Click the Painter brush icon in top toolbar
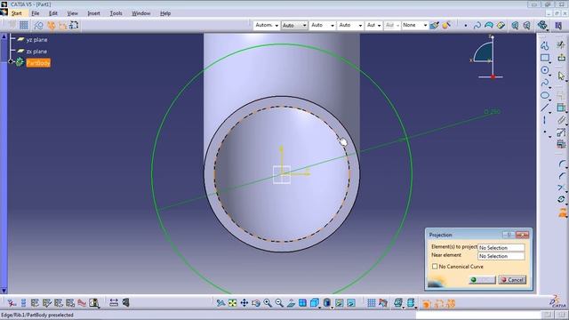This screenshot has width=569, height=320. click(x=435, y=25)
